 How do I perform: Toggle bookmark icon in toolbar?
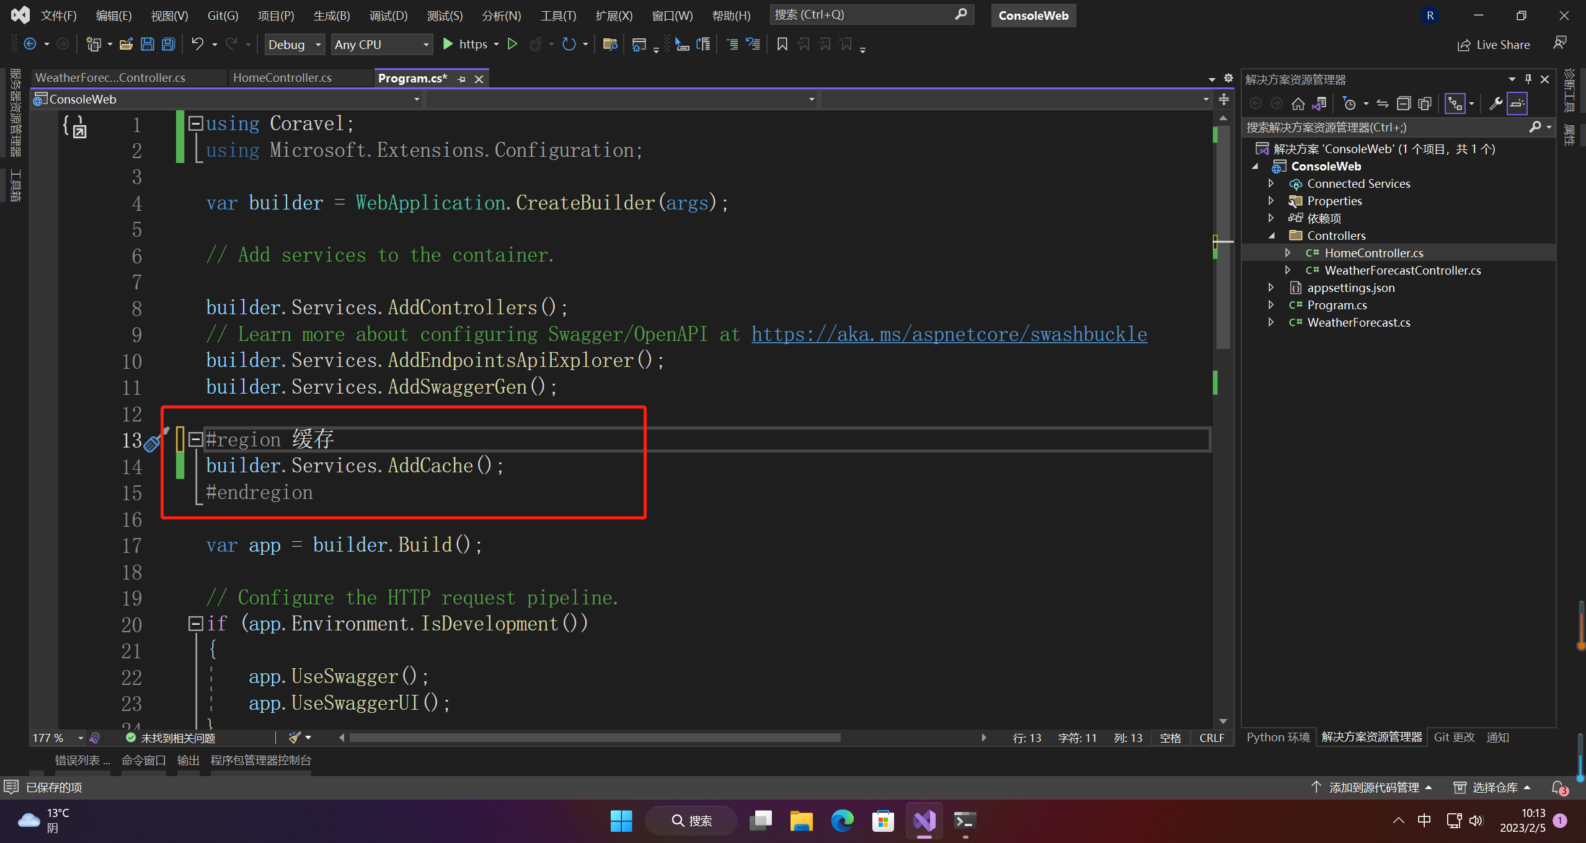(x=782, y=44)
